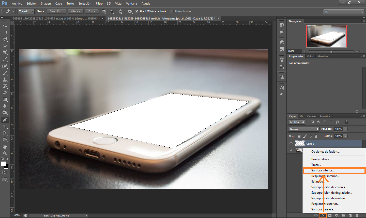Click the Navigator preview thumbnail
Screen dimensions: 366x218
coord(326,36)
